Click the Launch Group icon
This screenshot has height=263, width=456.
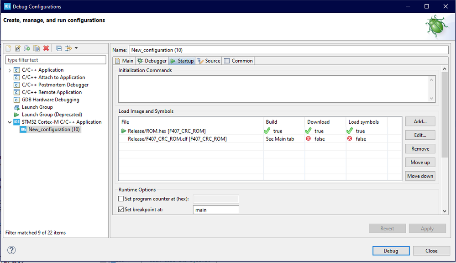click(x=16, y=107)
